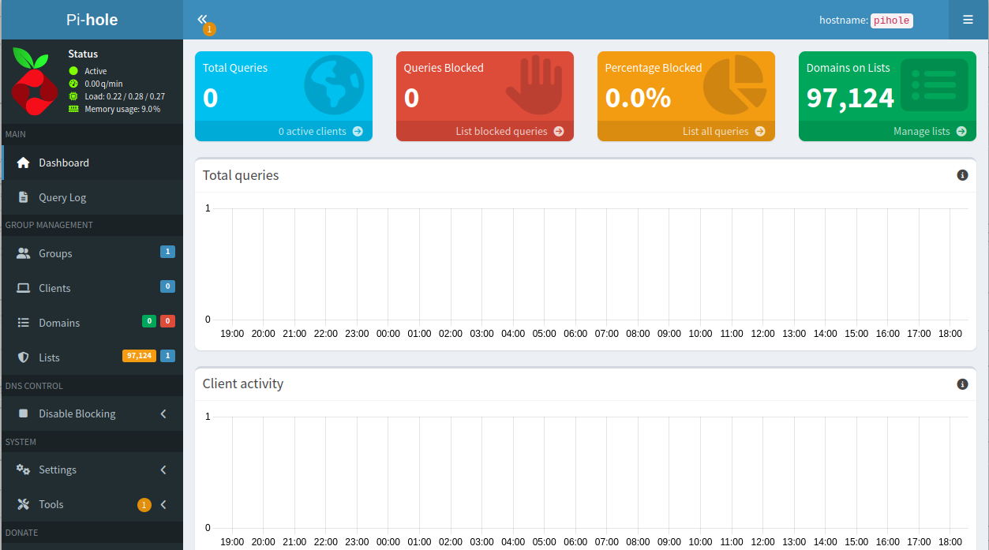Expand the Tools submenu chevron
This screenshot has width=989, height=550.
pos(163,503)
